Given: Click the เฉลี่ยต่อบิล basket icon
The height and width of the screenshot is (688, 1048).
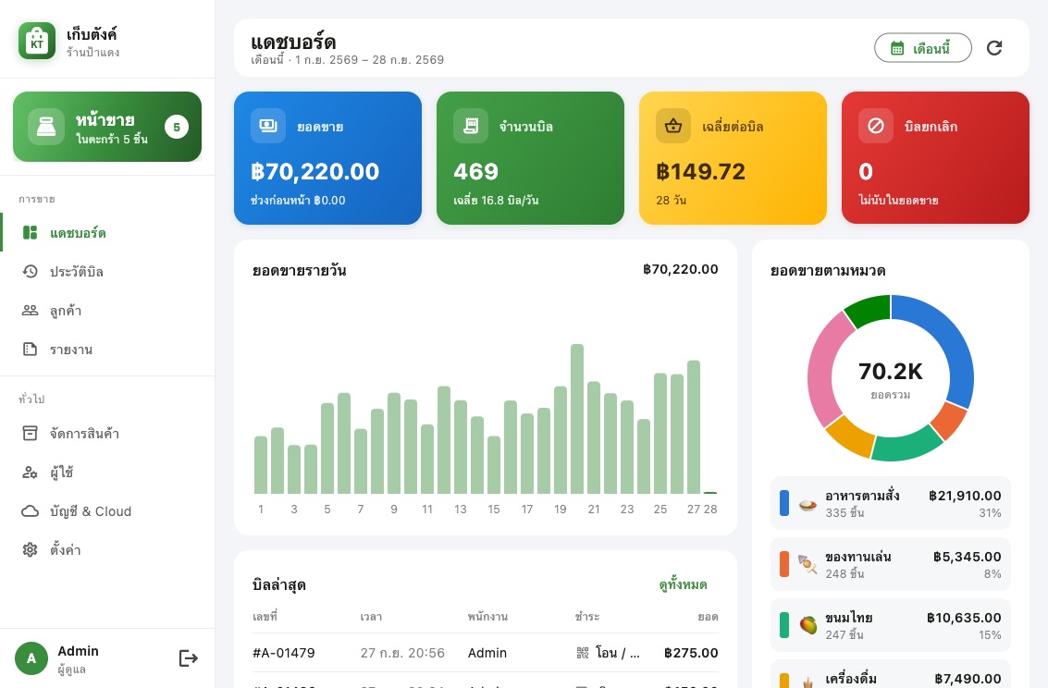Looking at the screenshot, I should tap(673, 126).
